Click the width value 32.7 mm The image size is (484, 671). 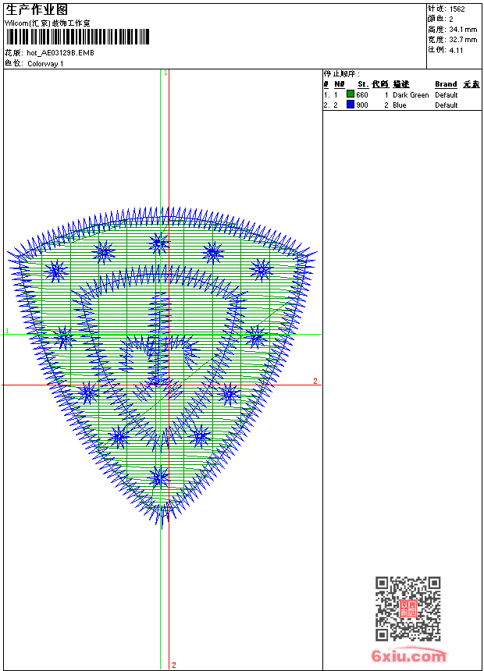click(x=462, y=39)
